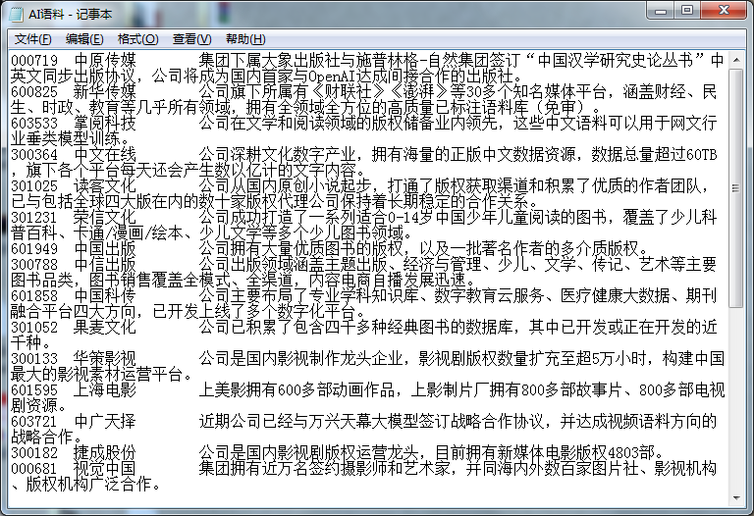Click company name 视觉中国
This screenshot has width=754, height=516.
click(105, 469)
